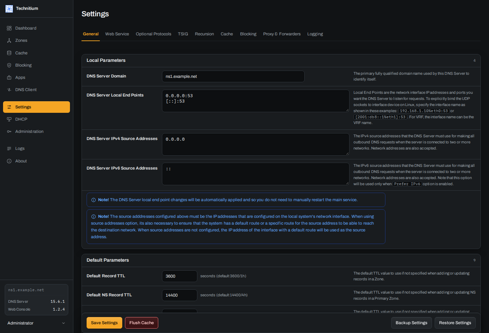Click Backup Settings button
The height and width of the screenshot is (333, 489).
412,323
